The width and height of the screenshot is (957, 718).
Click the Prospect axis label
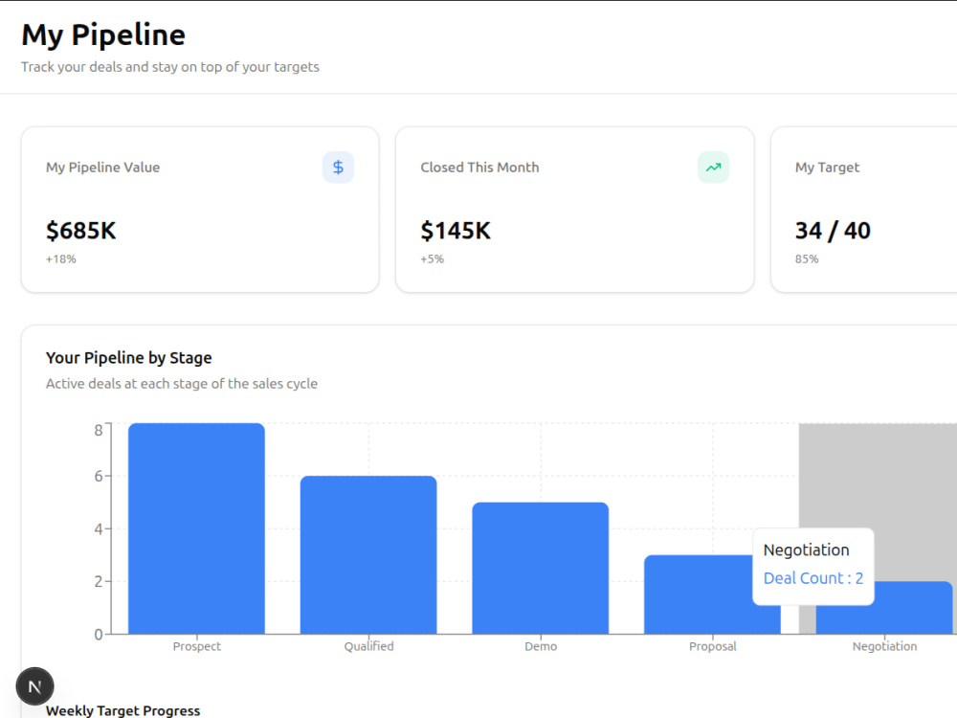point(196,646)
